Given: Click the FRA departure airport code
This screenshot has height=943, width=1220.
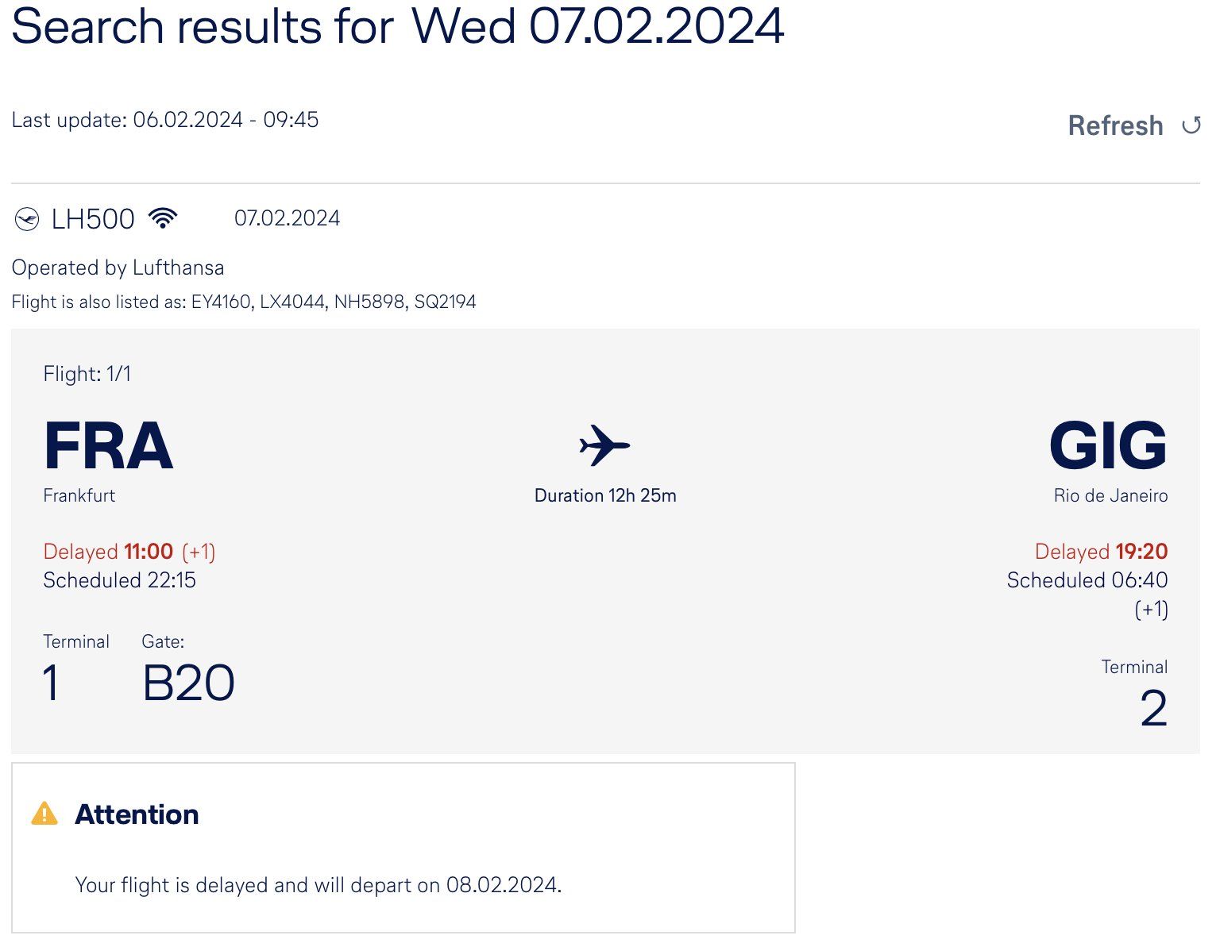Looking at the screenshot, I should pyautogui.click(x=108, y=446).
